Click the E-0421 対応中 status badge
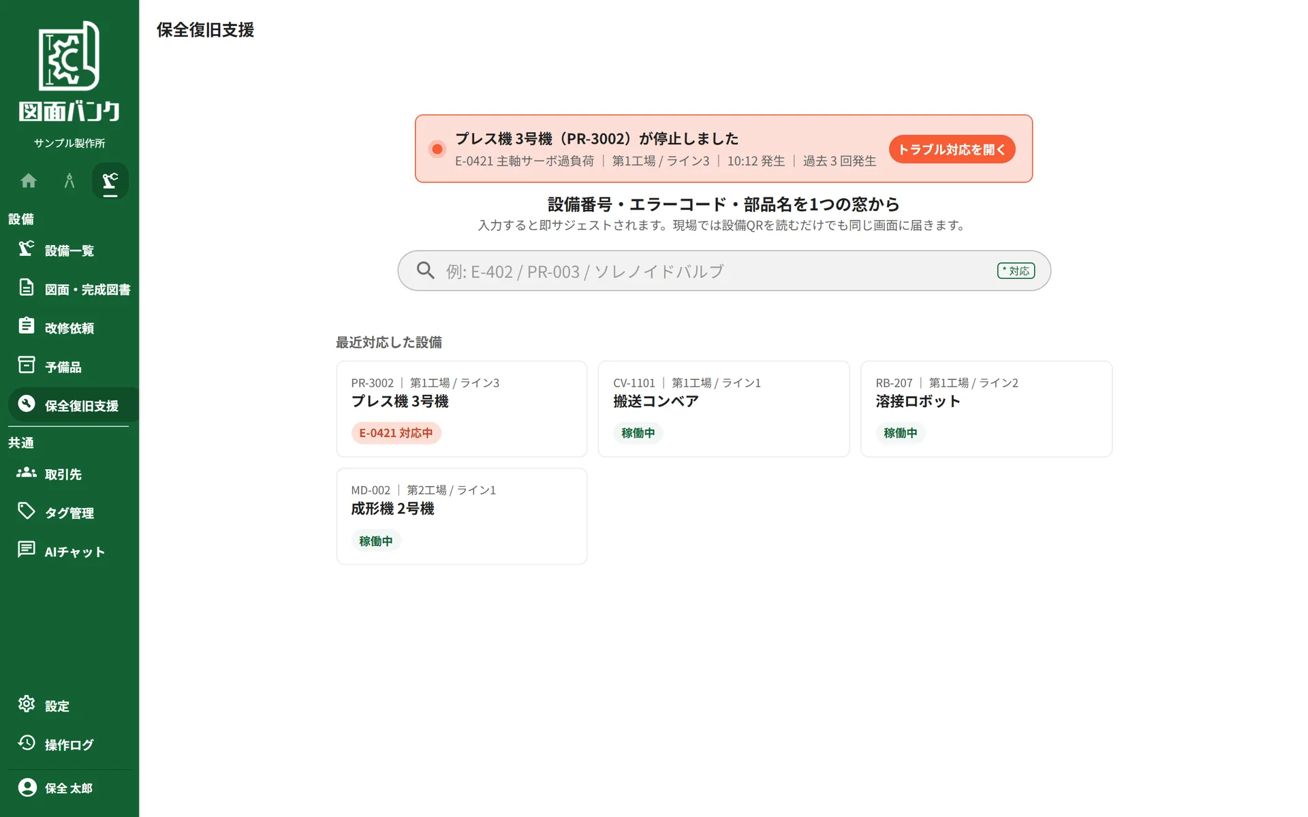 (396, 433)
